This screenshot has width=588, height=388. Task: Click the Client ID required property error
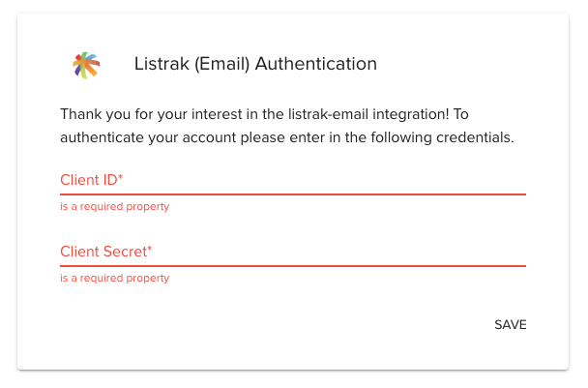(x=114, y=207)
